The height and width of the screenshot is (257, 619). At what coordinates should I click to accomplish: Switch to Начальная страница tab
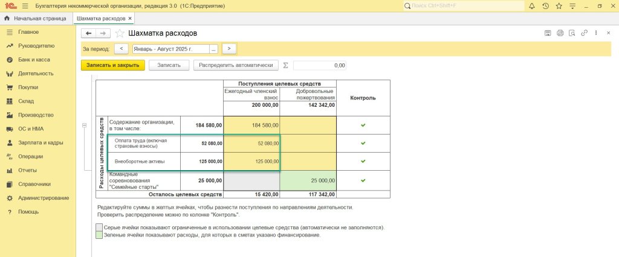tap(35, 19)
